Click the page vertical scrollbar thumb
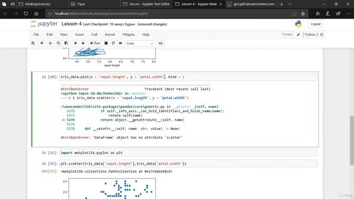This screenshot has height=199, width=354. pyautogui.click(x=352, y=140)
